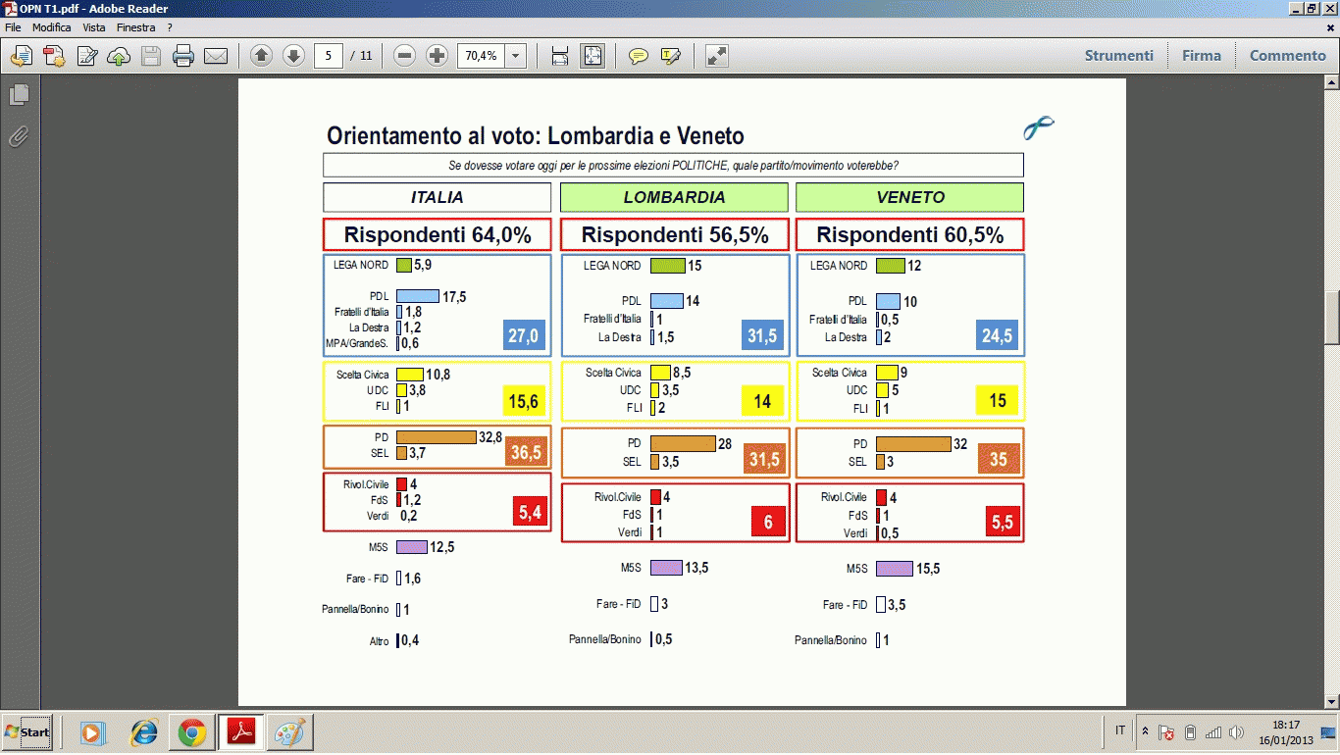Open the Strumenti pane
The image size is (1340, 755).
click(1118, 56)
